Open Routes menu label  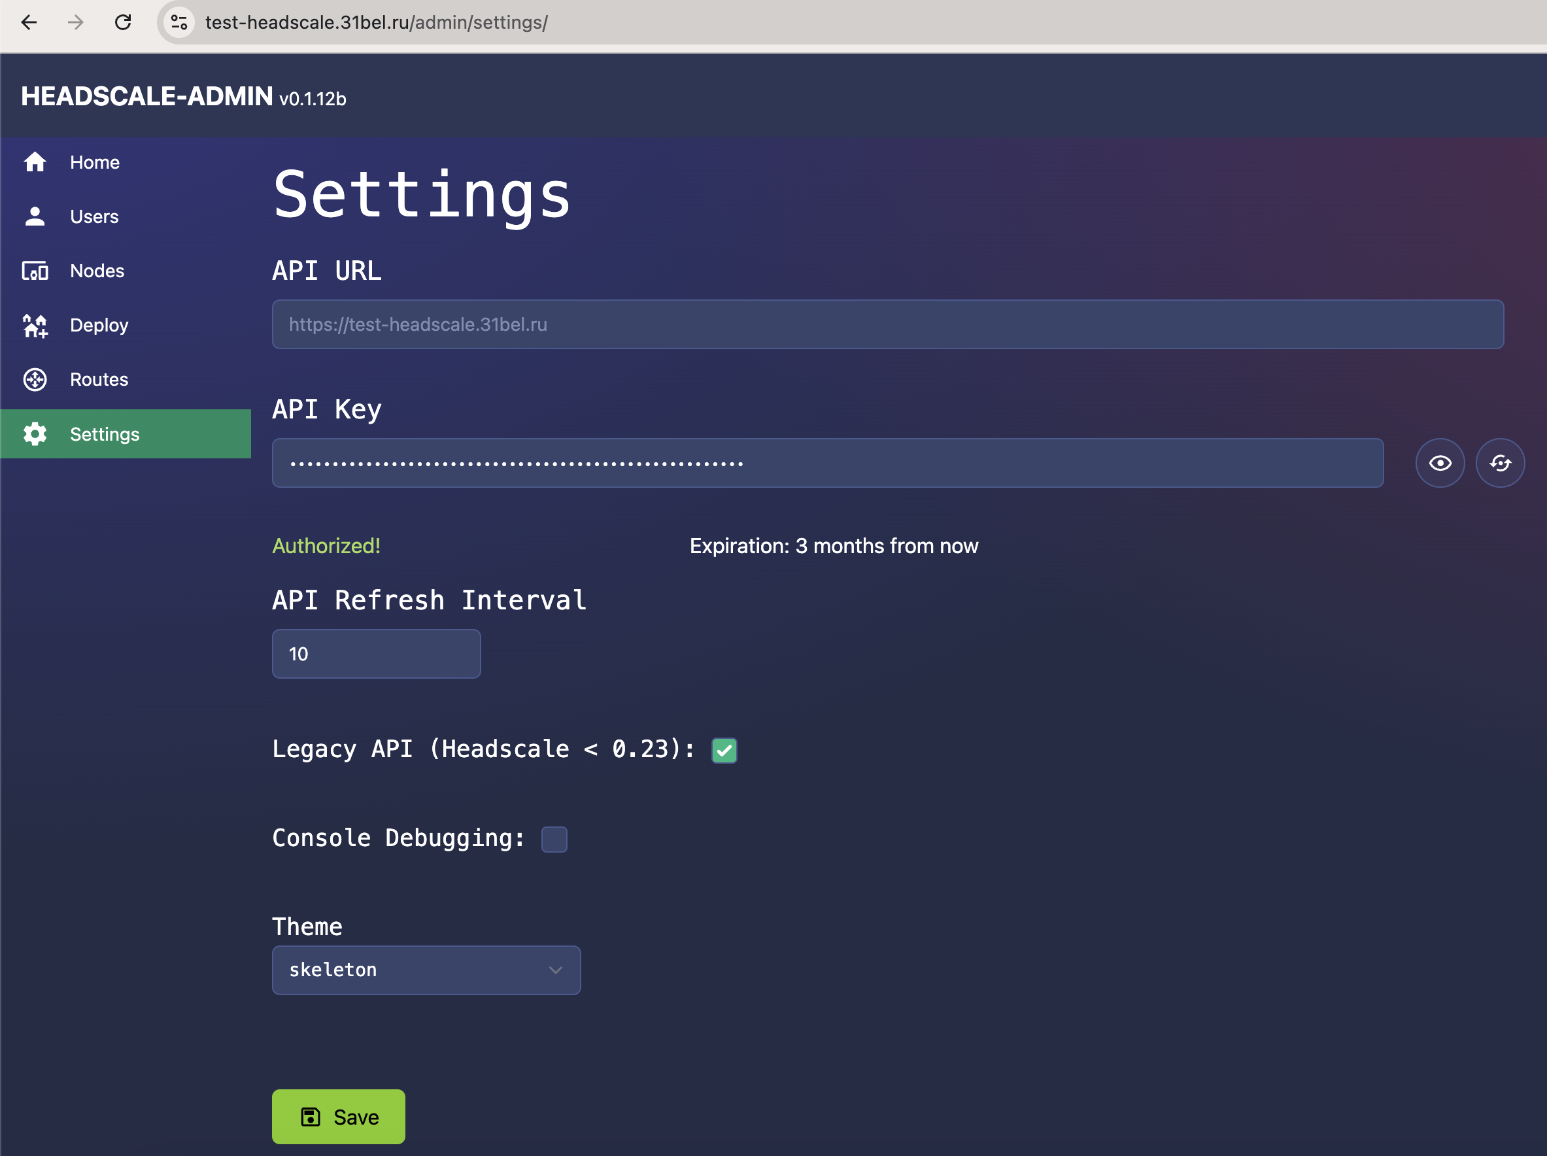point(99,380)
